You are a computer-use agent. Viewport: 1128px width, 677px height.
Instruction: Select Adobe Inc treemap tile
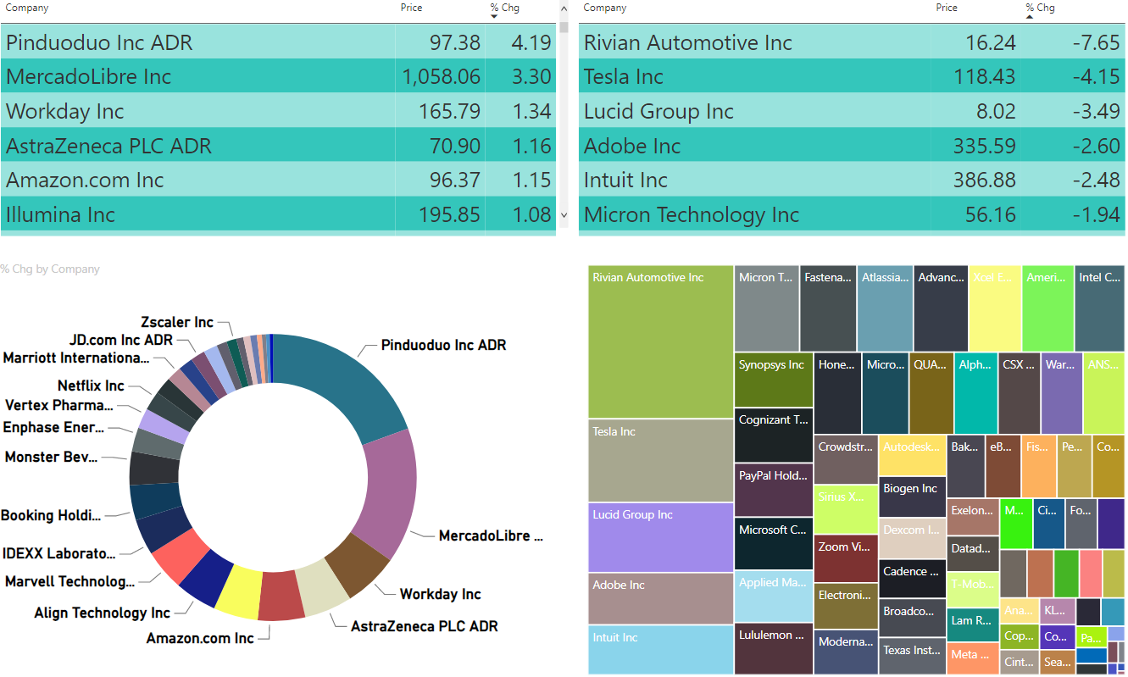pos(661,599)
